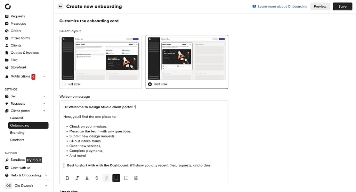Click the Client portal icon
This screenshot has width=356, height=192.
[x=7, y=111]
